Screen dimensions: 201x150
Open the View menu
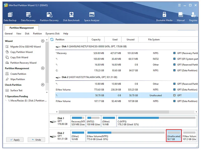click(x=19, y=34)
